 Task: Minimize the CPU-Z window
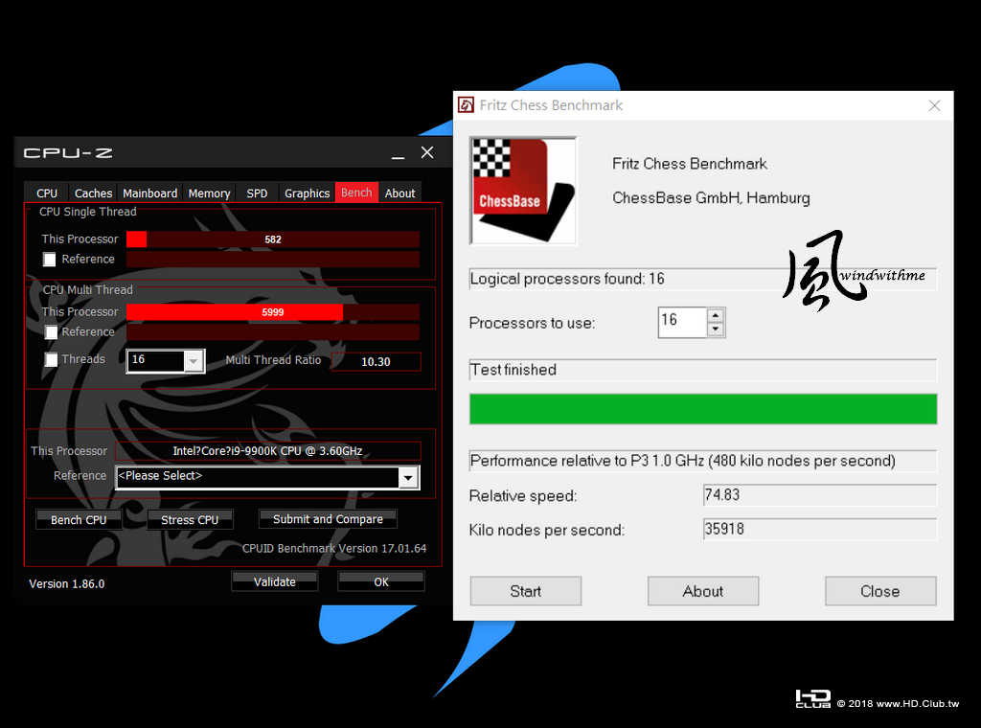398,153
